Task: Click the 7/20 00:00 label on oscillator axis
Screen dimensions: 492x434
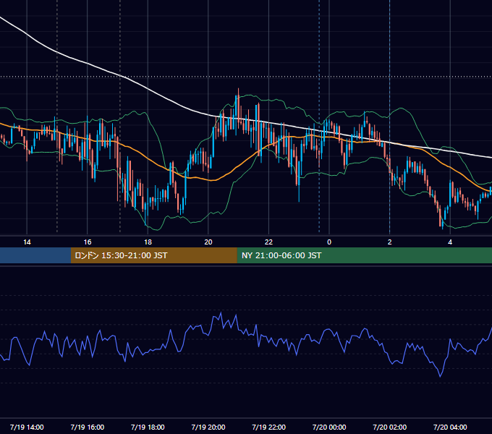Action: [329, 427]
